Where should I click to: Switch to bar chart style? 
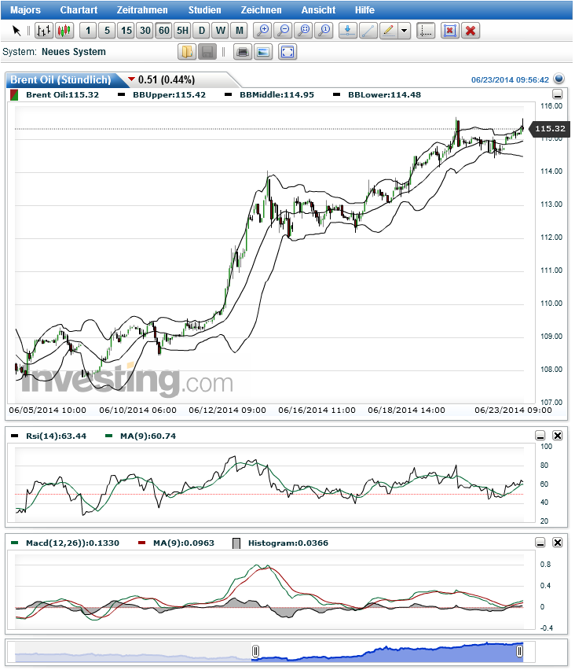(44, 31)
